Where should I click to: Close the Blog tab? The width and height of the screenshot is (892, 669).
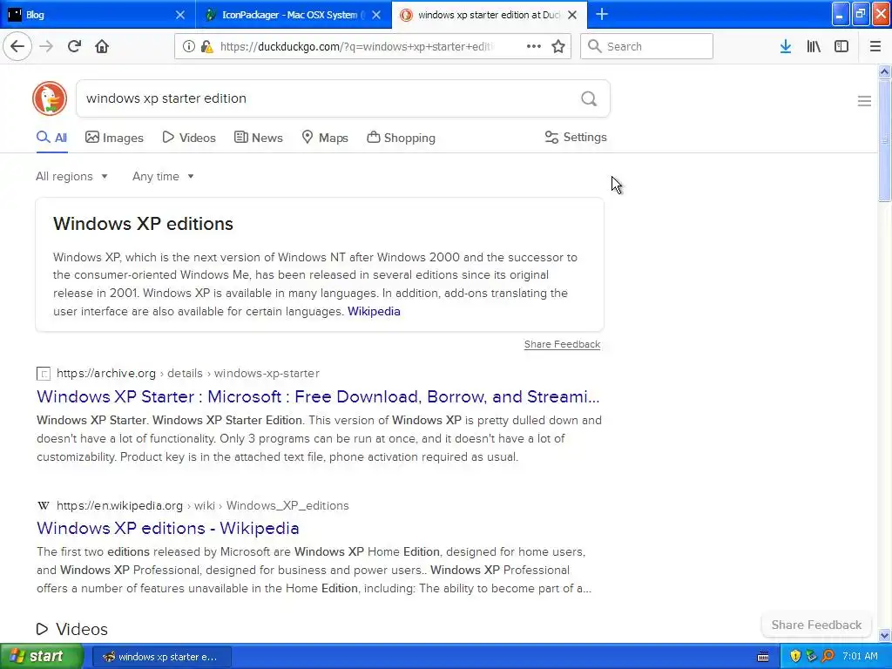(x=180, y=15)
